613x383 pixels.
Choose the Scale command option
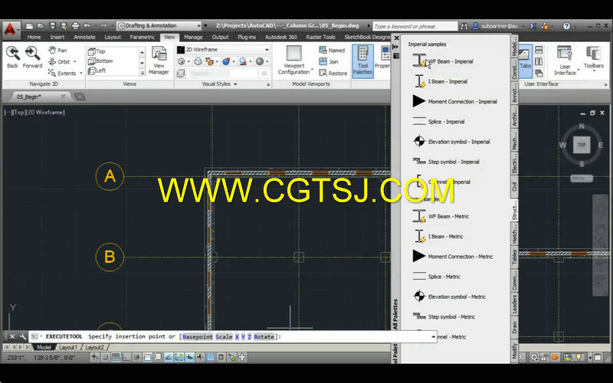224,337
